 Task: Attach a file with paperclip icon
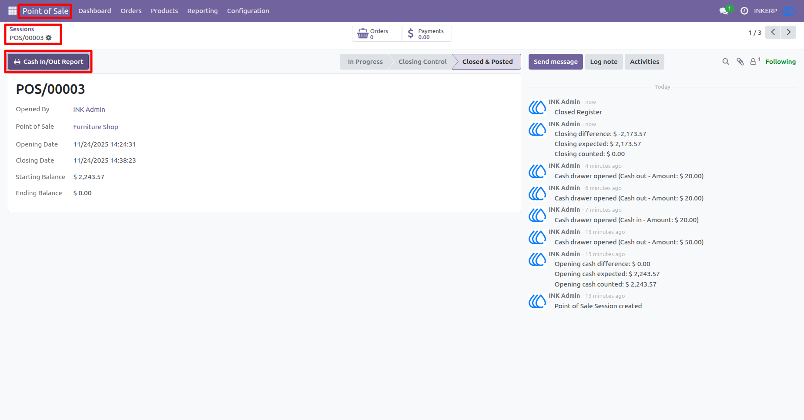click(x=740, y=62)
